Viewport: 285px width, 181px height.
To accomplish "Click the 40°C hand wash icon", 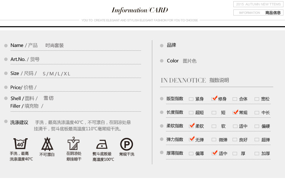I will [20, 144].
